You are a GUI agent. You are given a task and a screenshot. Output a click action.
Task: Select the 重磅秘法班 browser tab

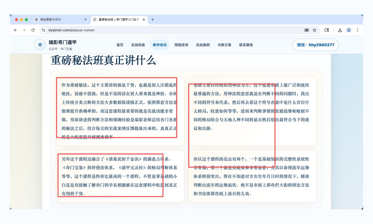(x=119, y=20)
